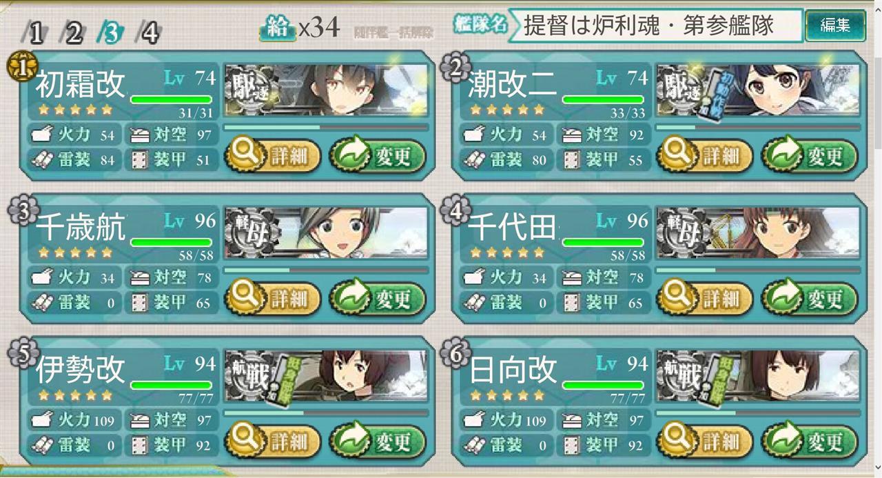Open 詳細 details for 日向改
This screenshot has height=478, width=882.
coord(705,442)
